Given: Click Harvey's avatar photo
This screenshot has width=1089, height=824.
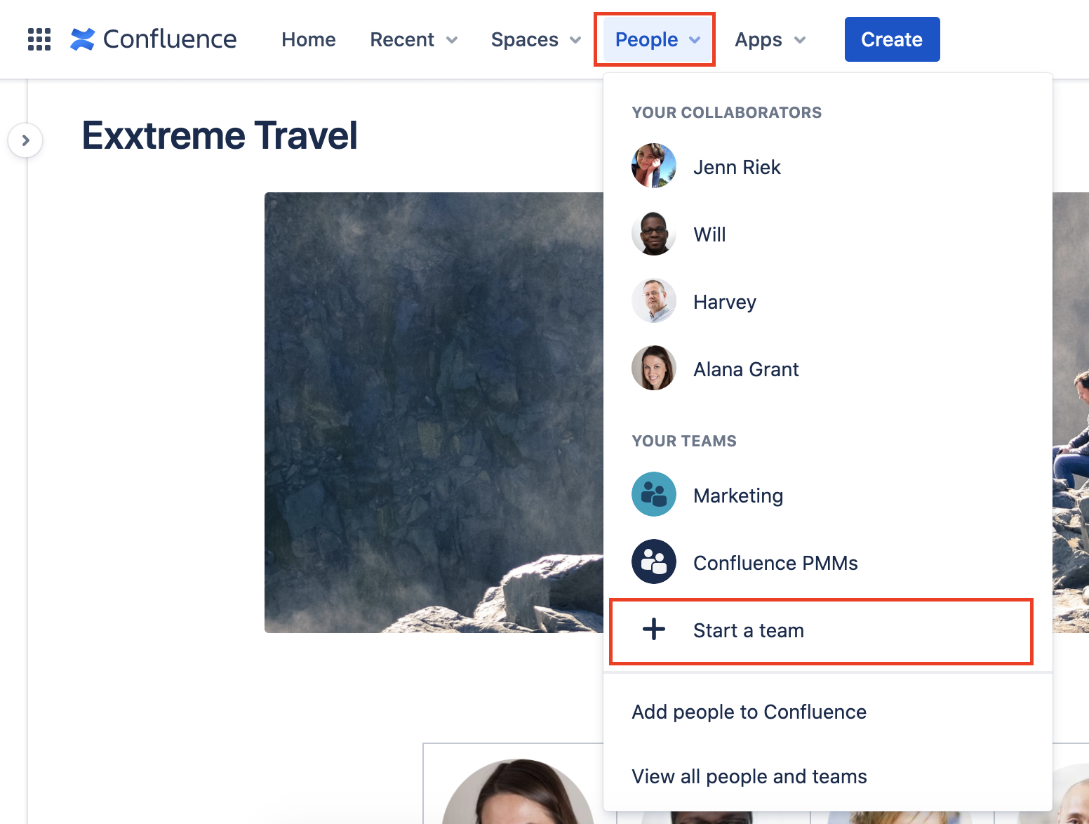Looking at the screenshot, I should pyautogui.click(x=654, y=300).
